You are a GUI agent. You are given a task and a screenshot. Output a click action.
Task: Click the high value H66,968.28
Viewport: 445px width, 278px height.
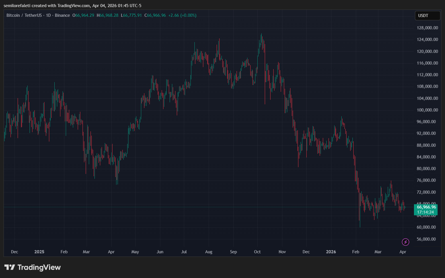[x=107, y=15]
